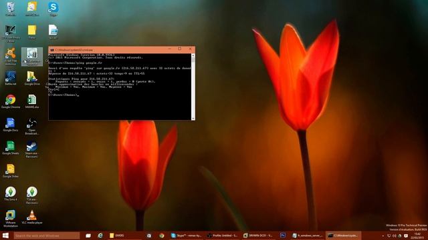The width and height of the screenshot is (428, 240).
Task: Open the VMware Workstation desktop shortcut
Action: [11, 219]
